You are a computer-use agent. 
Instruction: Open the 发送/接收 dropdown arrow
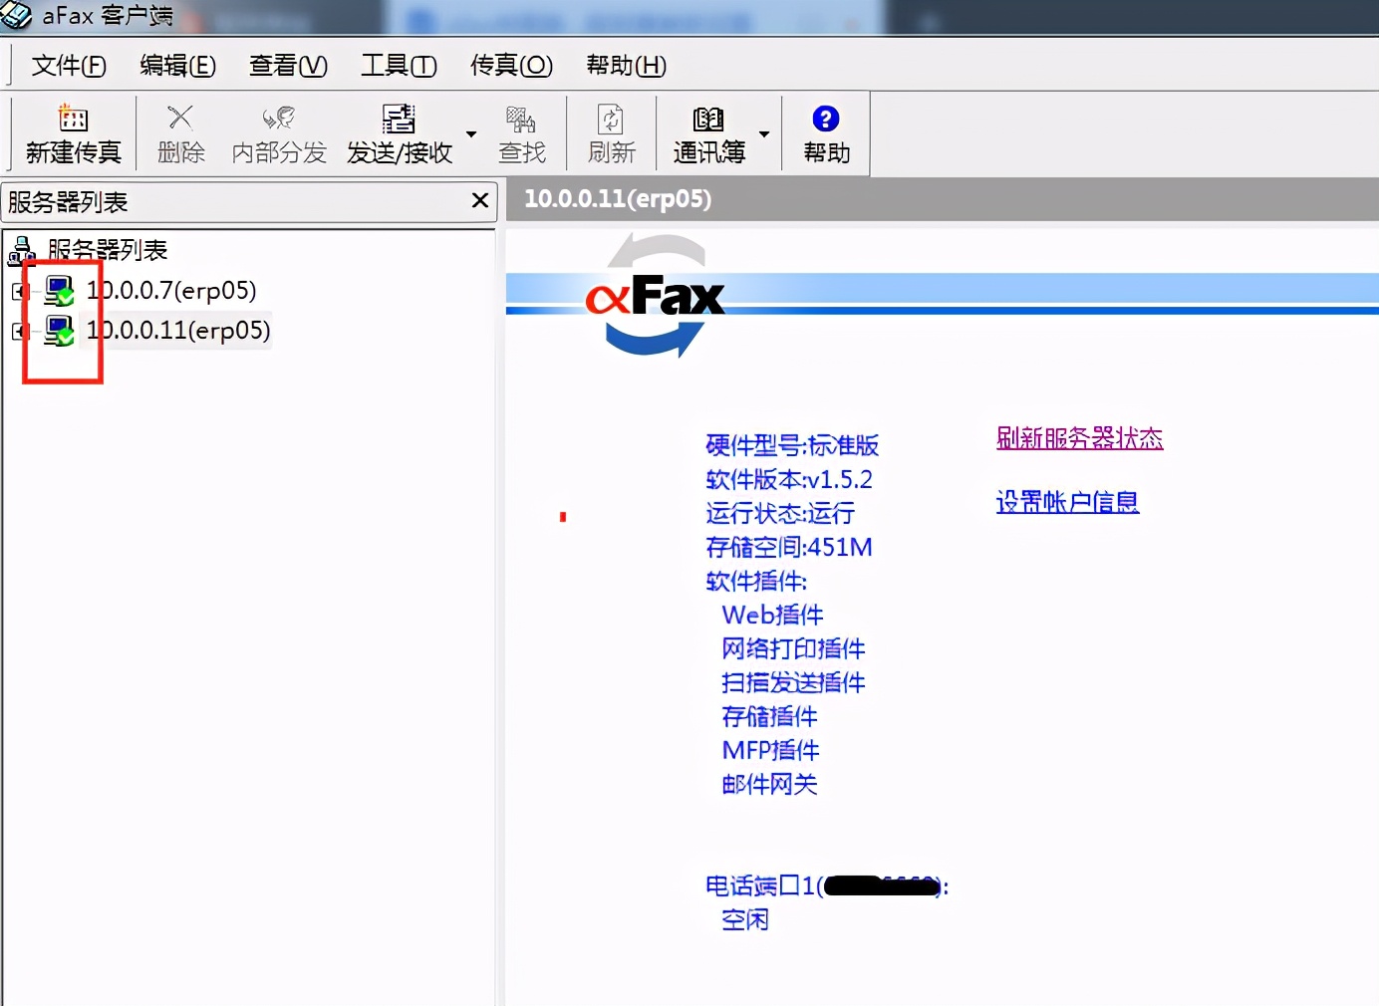471,133
